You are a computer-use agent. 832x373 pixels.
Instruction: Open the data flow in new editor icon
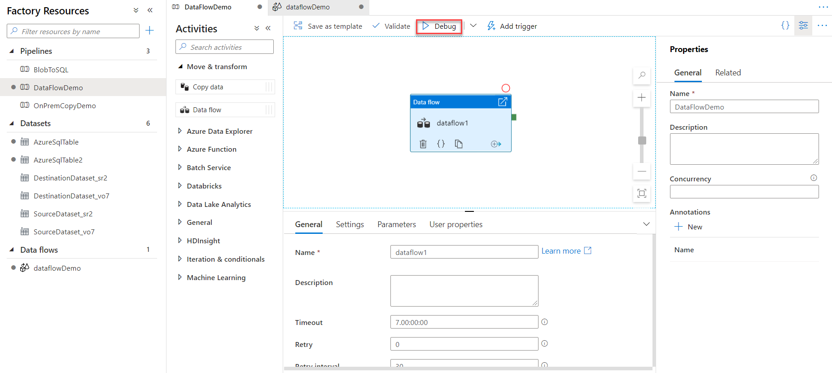pos(503,102)
